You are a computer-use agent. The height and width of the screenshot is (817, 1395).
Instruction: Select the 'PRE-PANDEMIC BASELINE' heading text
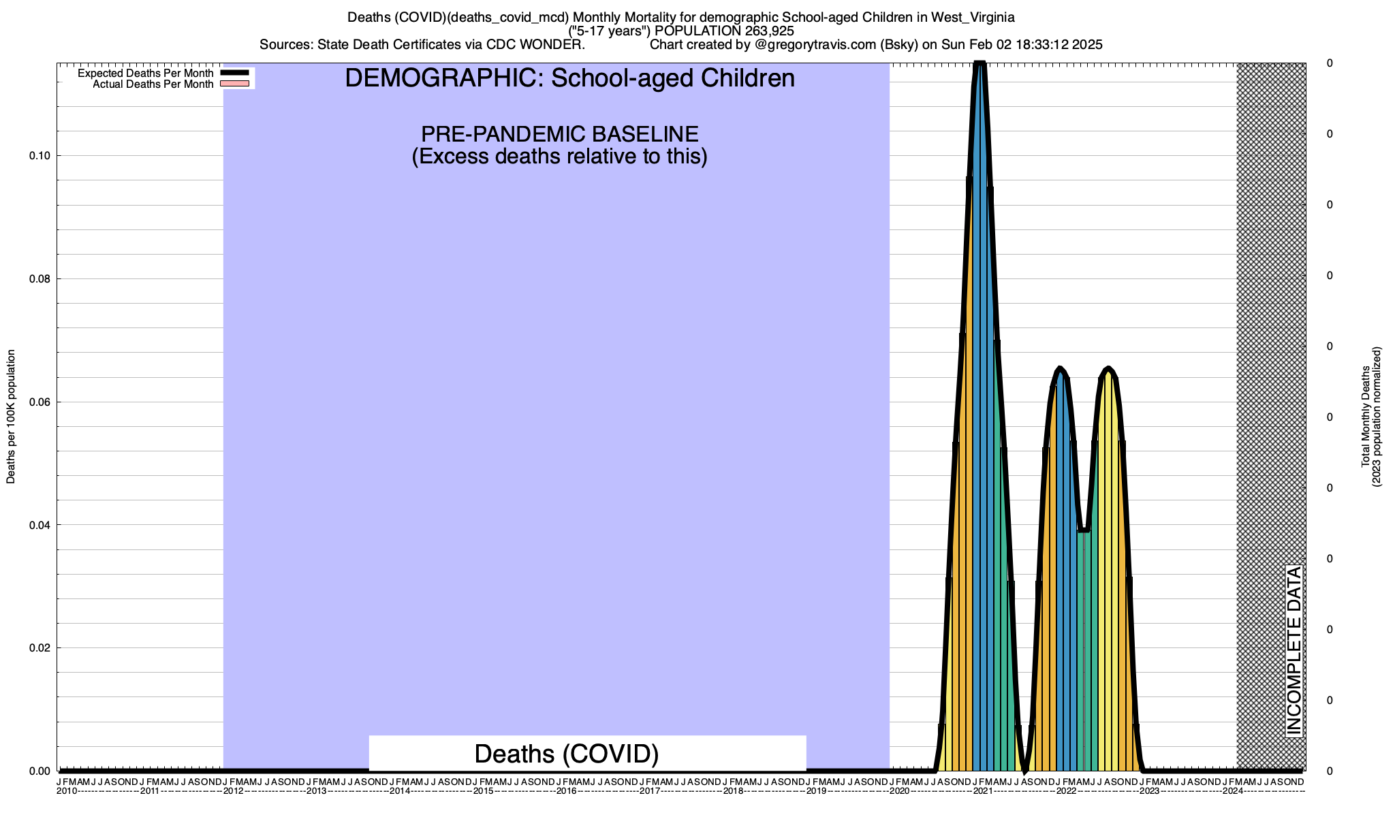click(x=559, y=133)
